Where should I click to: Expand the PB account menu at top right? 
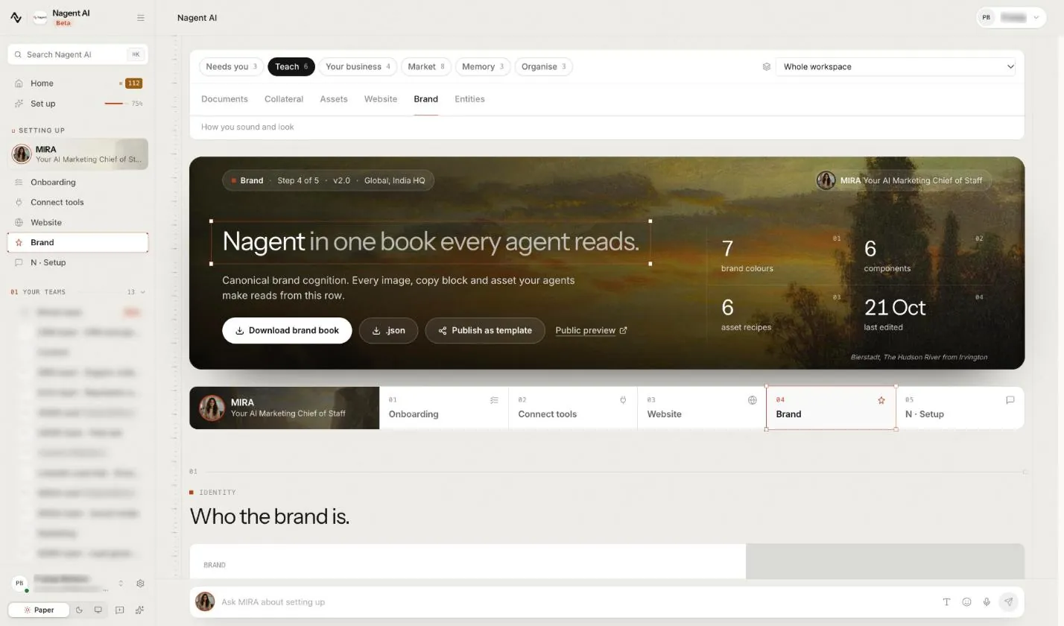1011,17
